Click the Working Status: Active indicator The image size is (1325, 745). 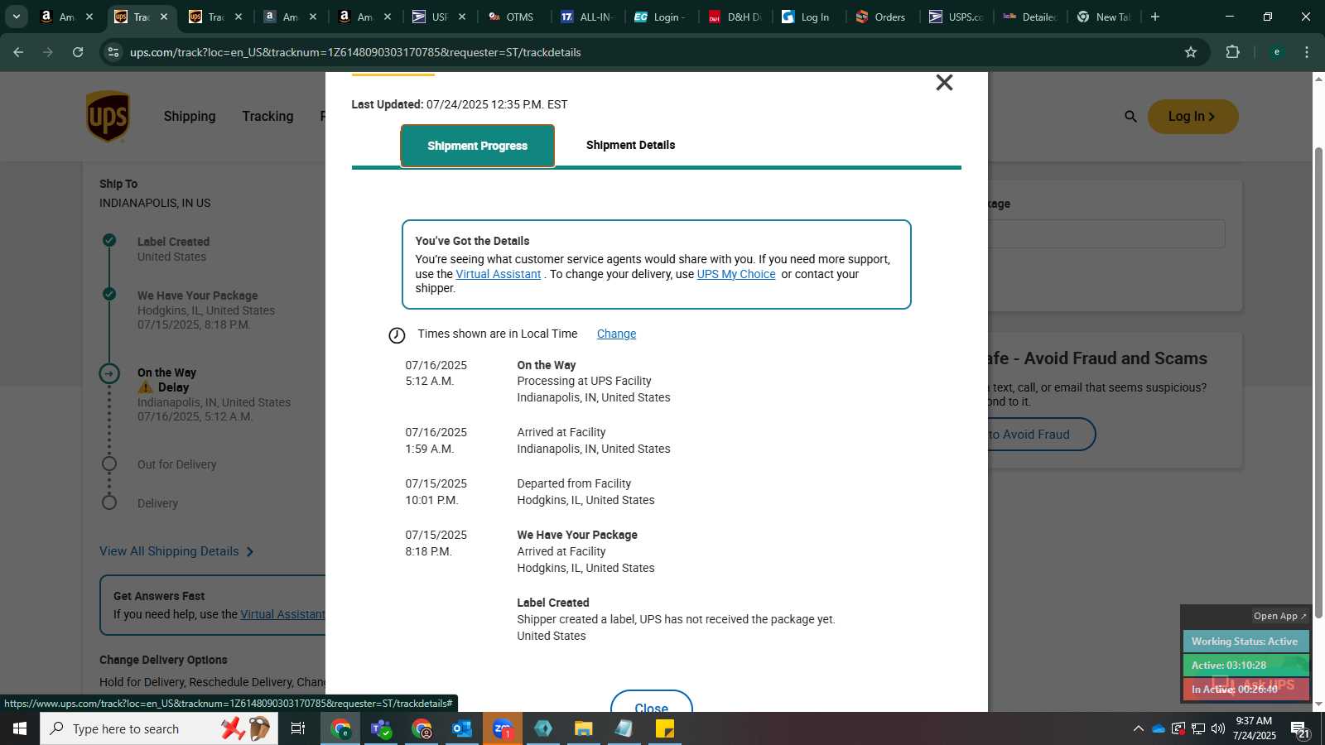(x=1245, y=642)
